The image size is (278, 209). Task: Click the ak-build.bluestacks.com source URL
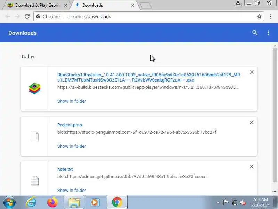click(148, 87)
